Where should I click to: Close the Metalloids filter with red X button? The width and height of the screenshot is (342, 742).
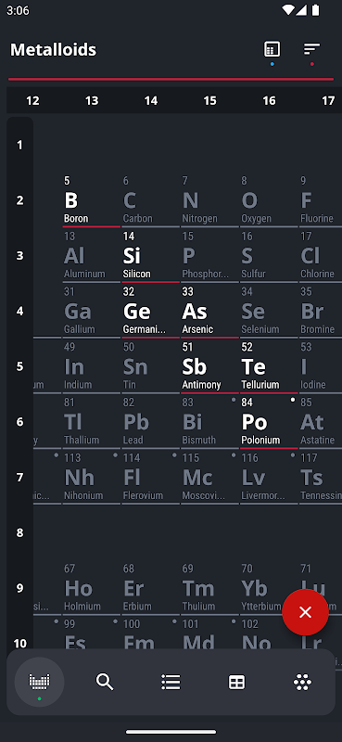point(305,612)
